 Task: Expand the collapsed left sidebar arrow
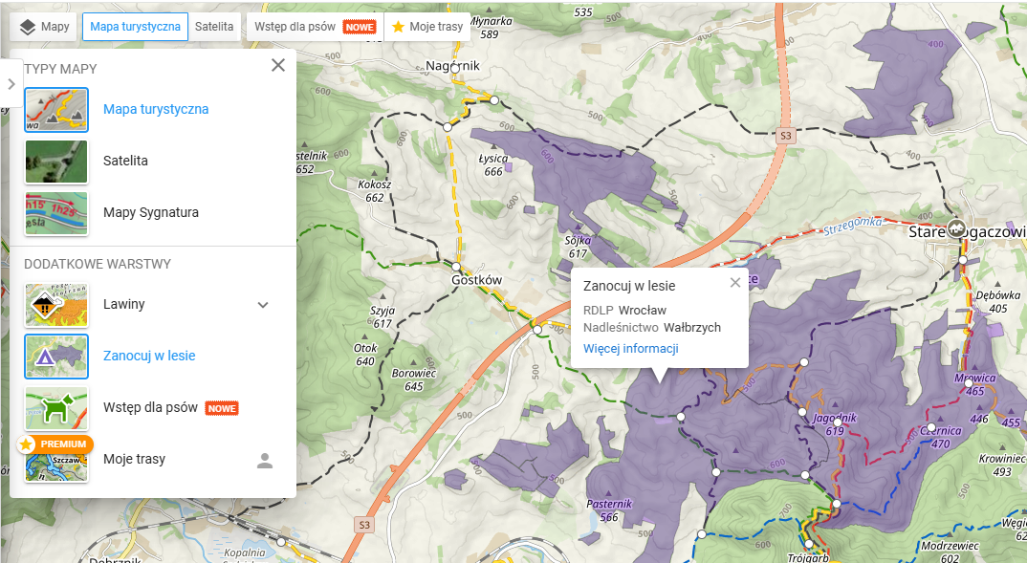[x=11, y=84]
